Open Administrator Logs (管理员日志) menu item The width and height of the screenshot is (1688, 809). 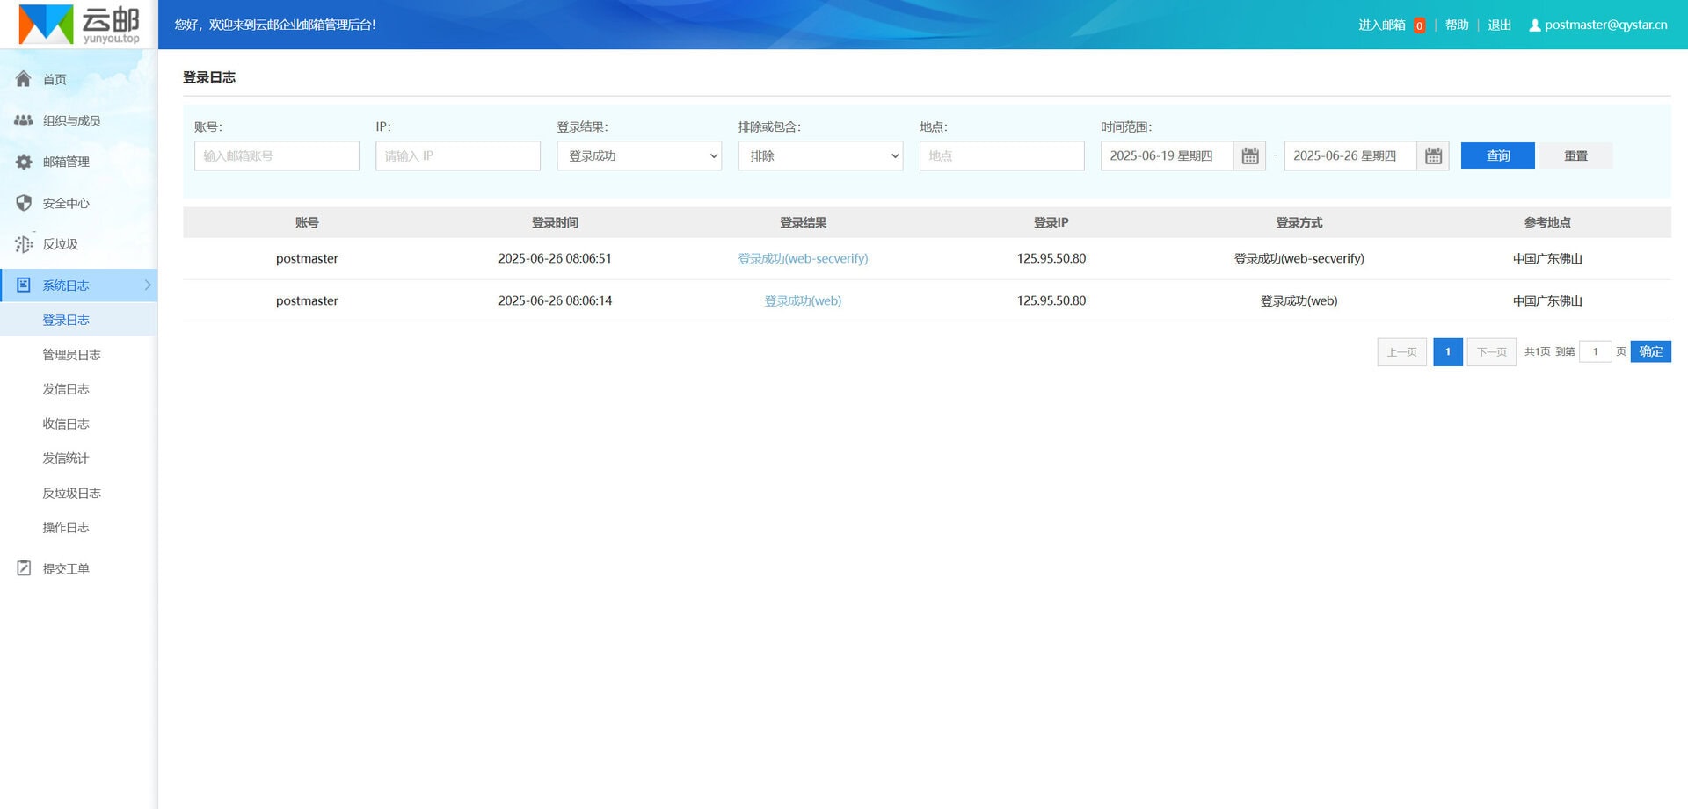[72, 355]
